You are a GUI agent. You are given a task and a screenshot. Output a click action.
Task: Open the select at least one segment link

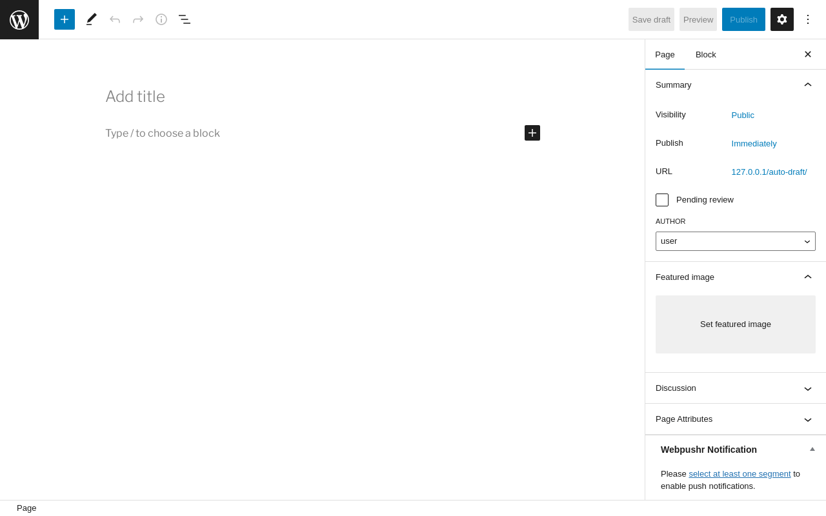pyautogui.click(x=740, y=473)
